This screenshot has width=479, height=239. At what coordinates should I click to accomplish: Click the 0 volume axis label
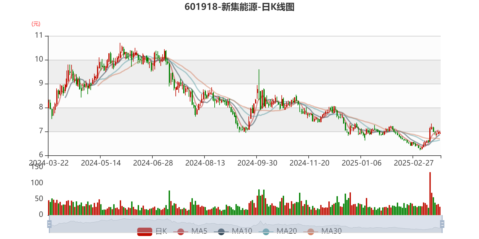pos(41,215)
